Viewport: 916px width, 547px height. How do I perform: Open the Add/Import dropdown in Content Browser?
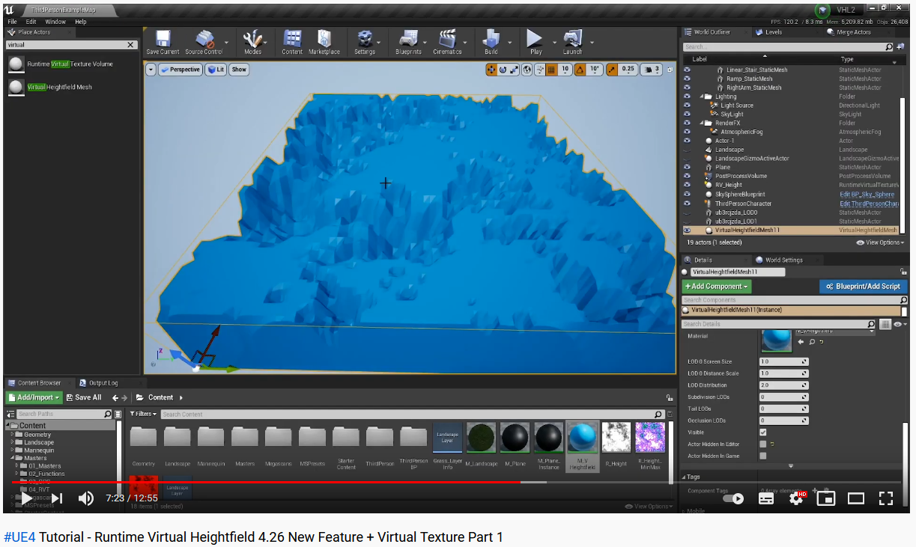click(34, 397)
